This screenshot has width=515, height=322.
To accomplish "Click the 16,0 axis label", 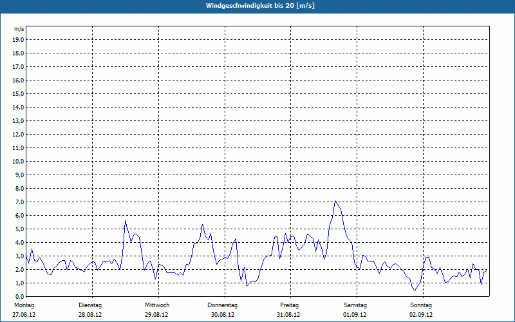I will 18,80.
